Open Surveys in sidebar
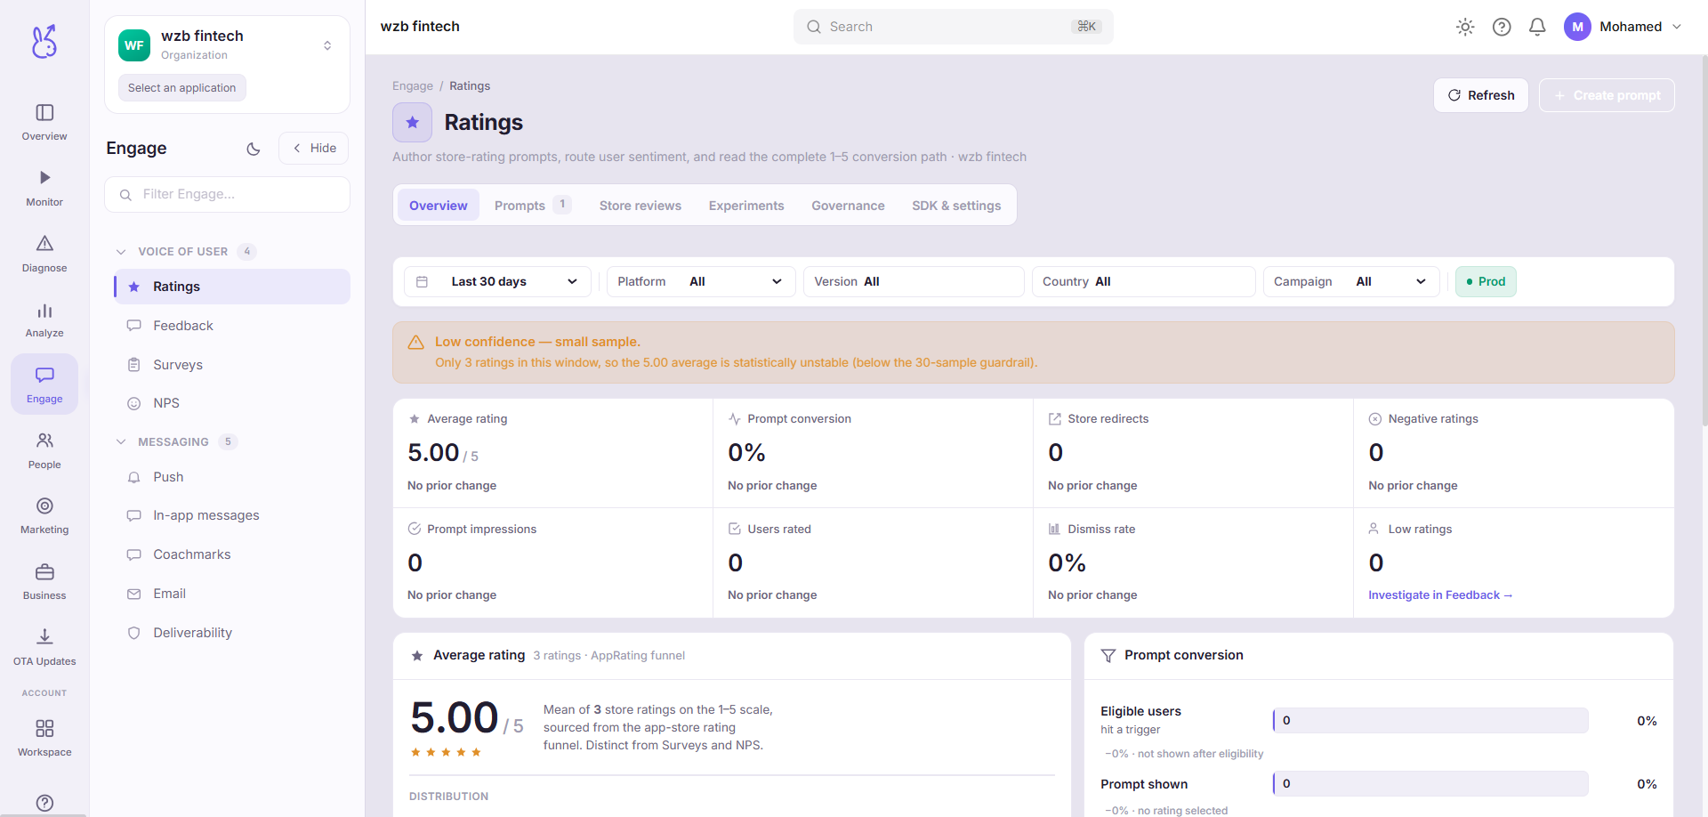 232,365
